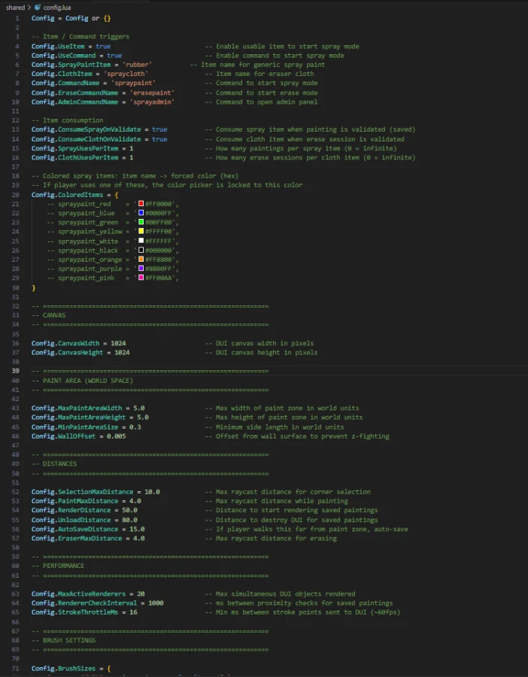Click the 0.3 value of Config.MinPaintAreaSize
The width and height of the screenshot is (528, 677).
[135, 427]
